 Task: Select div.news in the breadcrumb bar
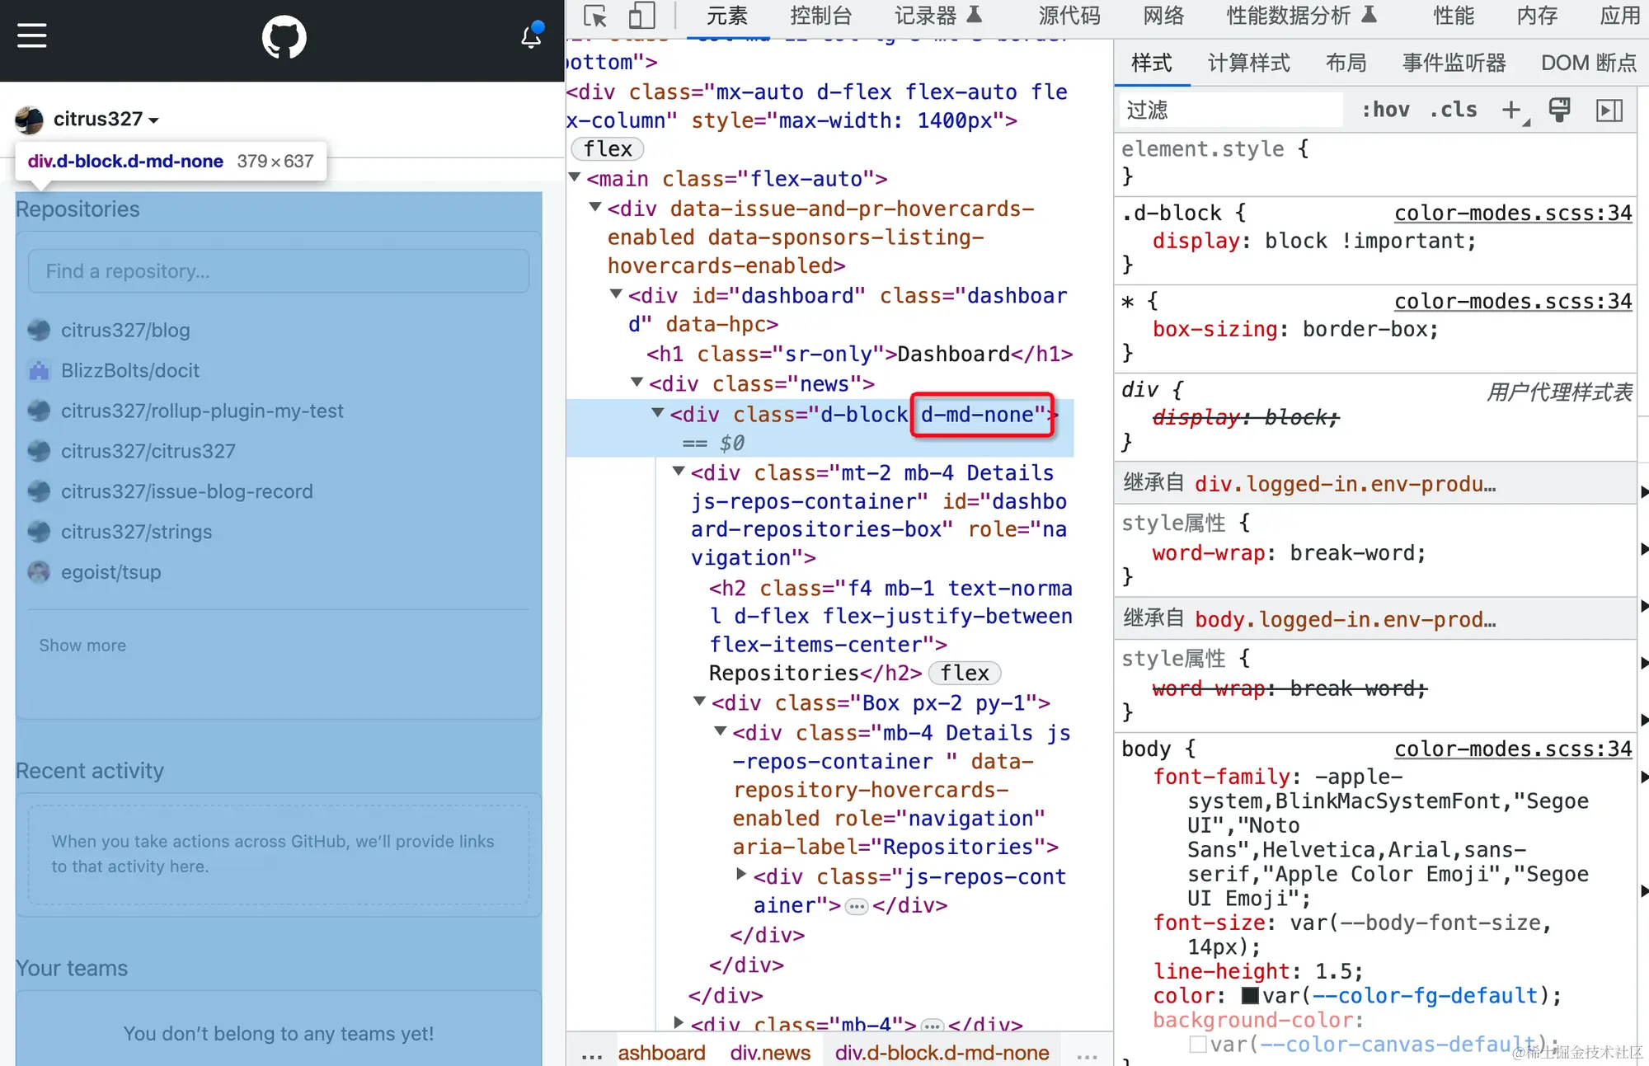click(x=770, y=1053)
